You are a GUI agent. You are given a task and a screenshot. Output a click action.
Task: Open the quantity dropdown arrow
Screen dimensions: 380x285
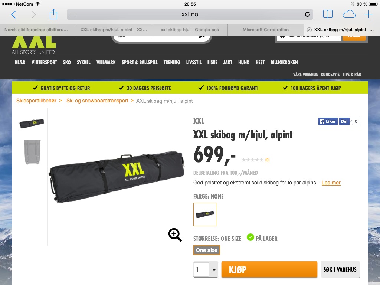pos(214,269)
